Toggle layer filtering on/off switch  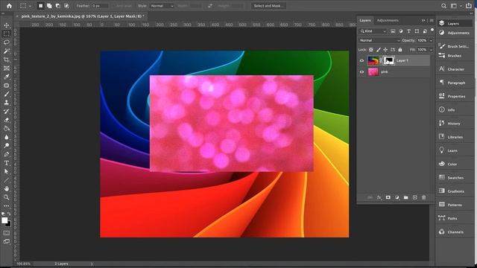pos(432,31)
